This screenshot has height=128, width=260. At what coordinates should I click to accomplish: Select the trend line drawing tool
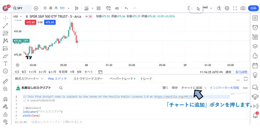[5, 26]
